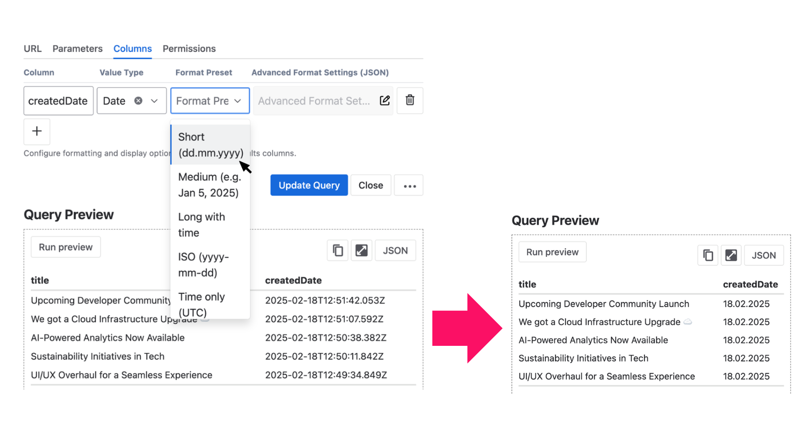Open the three-dots more options menu
This screenshot has width=809, height=425.
coord(409,185)
